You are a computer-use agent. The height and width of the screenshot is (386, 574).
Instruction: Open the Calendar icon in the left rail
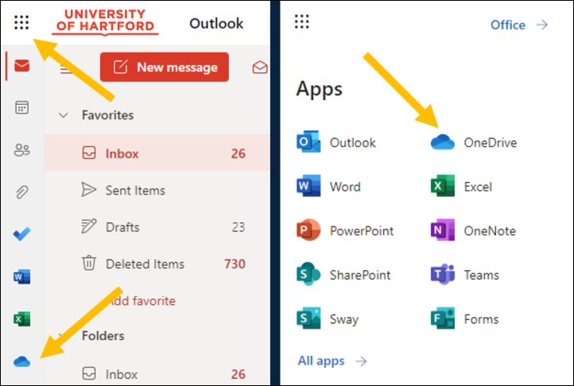coord(22,107)
